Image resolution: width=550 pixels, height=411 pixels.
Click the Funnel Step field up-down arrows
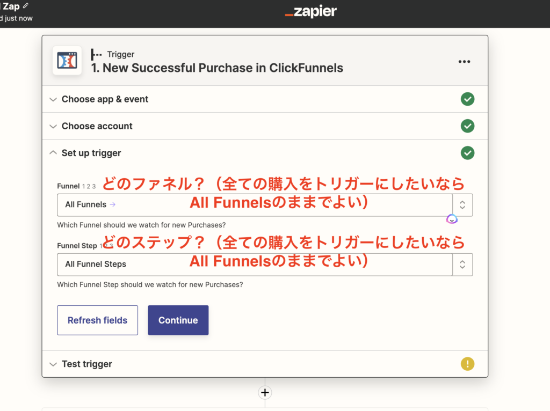pyautogui.click(x=462, y=265)
